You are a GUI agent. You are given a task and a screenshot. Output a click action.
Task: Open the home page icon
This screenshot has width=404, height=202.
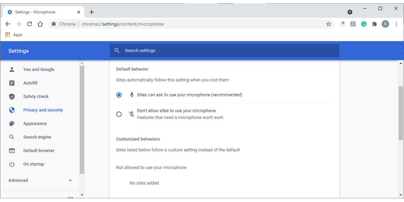pyautogui.click(x=40, y=24)
